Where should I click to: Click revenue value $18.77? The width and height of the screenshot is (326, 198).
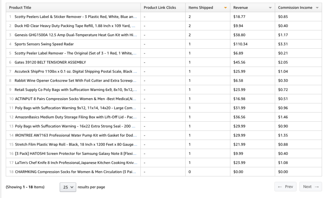click(x=239, y=17)
